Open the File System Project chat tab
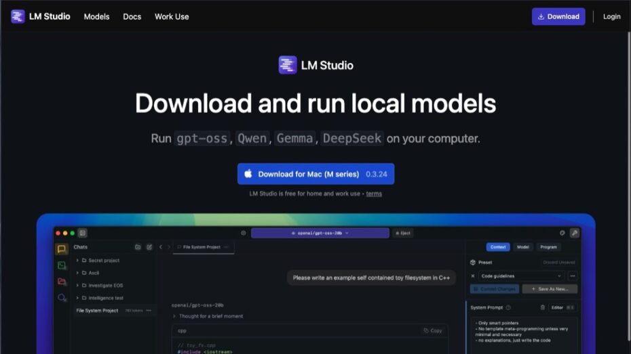 point(204,247)
